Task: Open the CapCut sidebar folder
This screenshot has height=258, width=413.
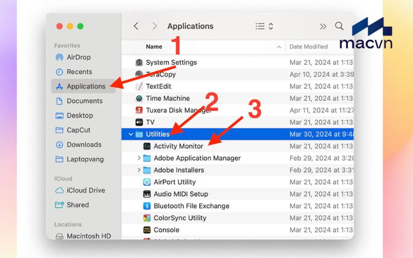Action: coord(83,130)
